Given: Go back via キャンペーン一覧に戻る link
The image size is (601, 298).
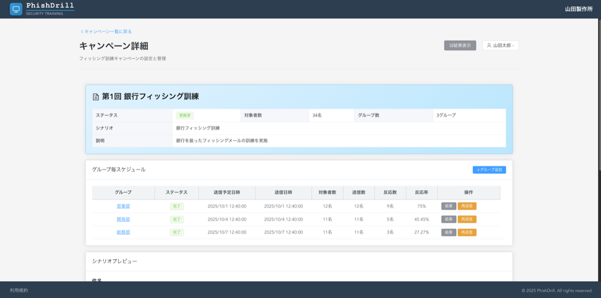Looking at the screenshot, I should tap(105, 31).
